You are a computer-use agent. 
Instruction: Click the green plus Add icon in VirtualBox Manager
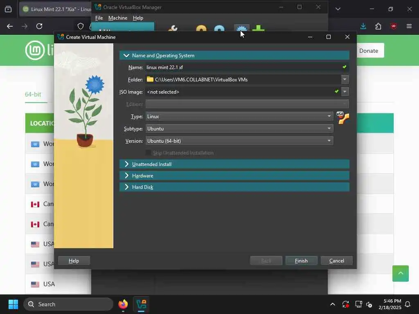point(258,28)
